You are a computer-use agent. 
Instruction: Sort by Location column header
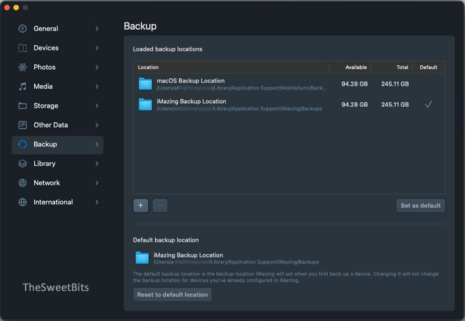tap(148, 67)
